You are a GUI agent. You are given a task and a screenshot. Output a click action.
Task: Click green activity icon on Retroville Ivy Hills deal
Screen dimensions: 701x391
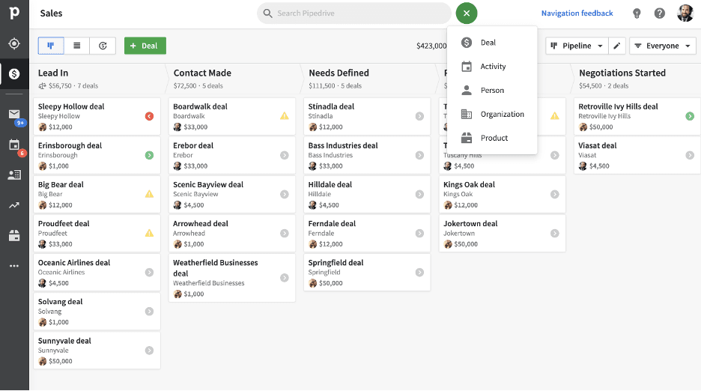690,116
